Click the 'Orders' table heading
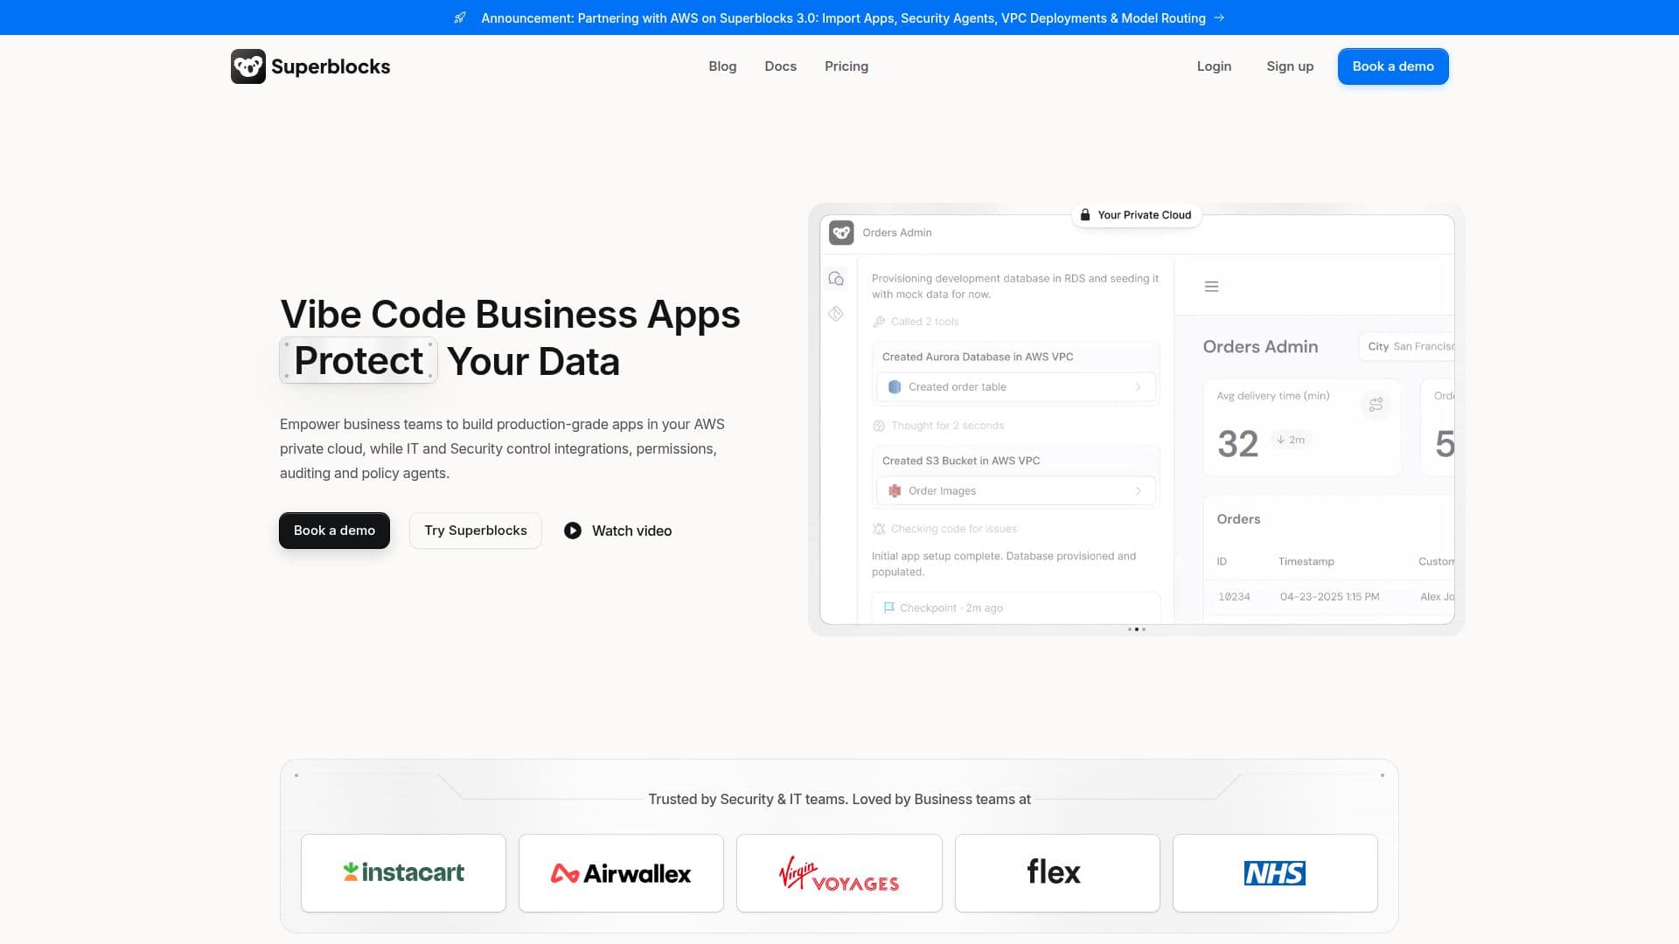 pyautogui.click(x=1238, y=519)
